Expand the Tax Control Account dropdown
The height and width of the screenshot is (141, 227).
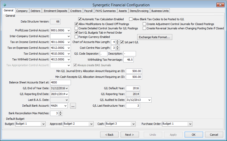[69, 54]
